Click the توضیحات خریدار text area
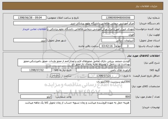This screenshot has width=168, height=119. (x=74, y=107)
